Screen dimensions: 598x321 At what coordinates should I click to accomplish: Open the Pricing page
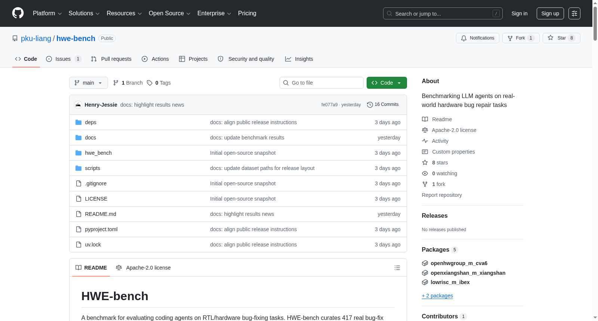click(x=247, y=13)
